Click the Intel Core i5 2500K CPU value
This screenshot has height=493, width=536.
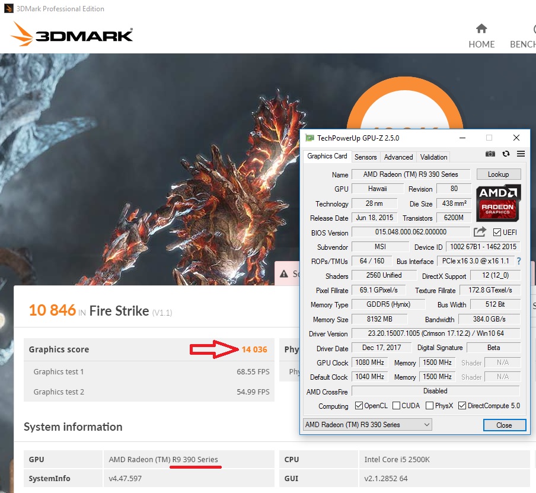pyautogui.click(x=397, y=459)
